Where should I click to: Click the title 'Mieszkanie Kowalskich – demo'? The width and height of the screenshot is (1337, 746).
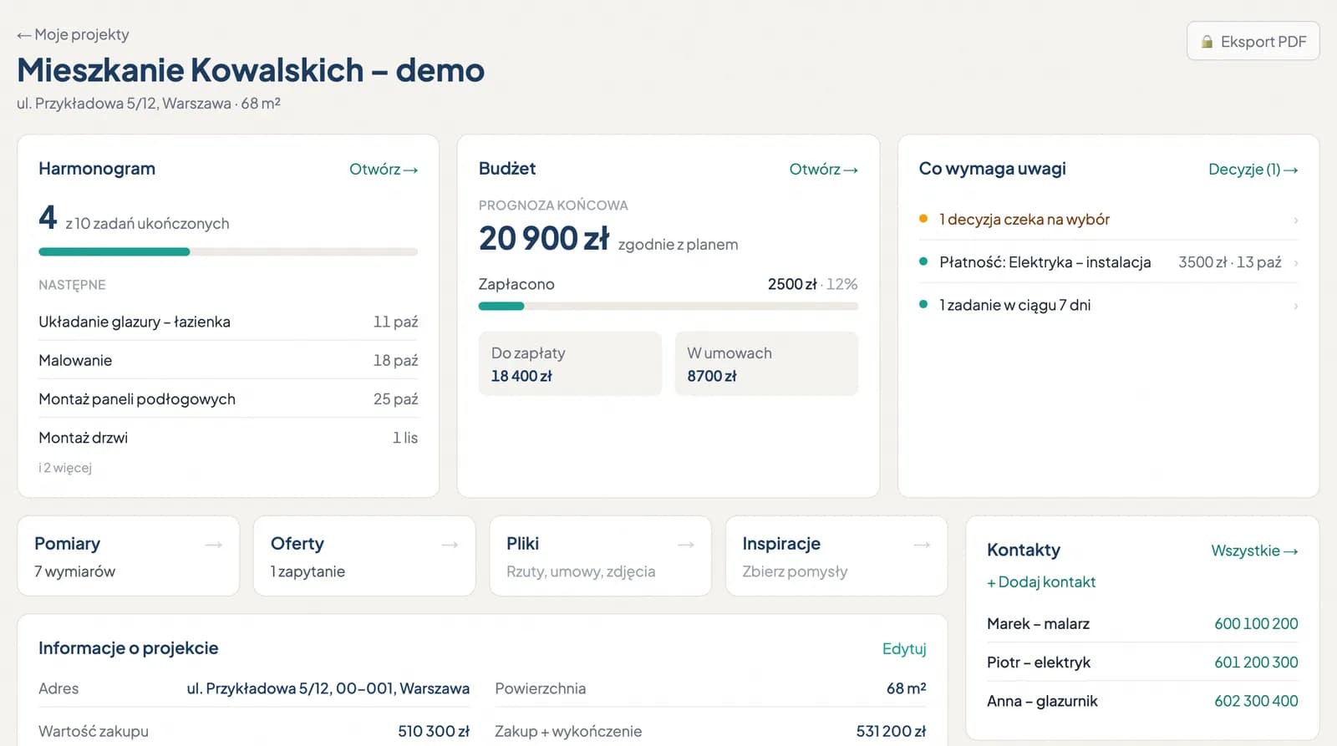(x=251, y=70)
